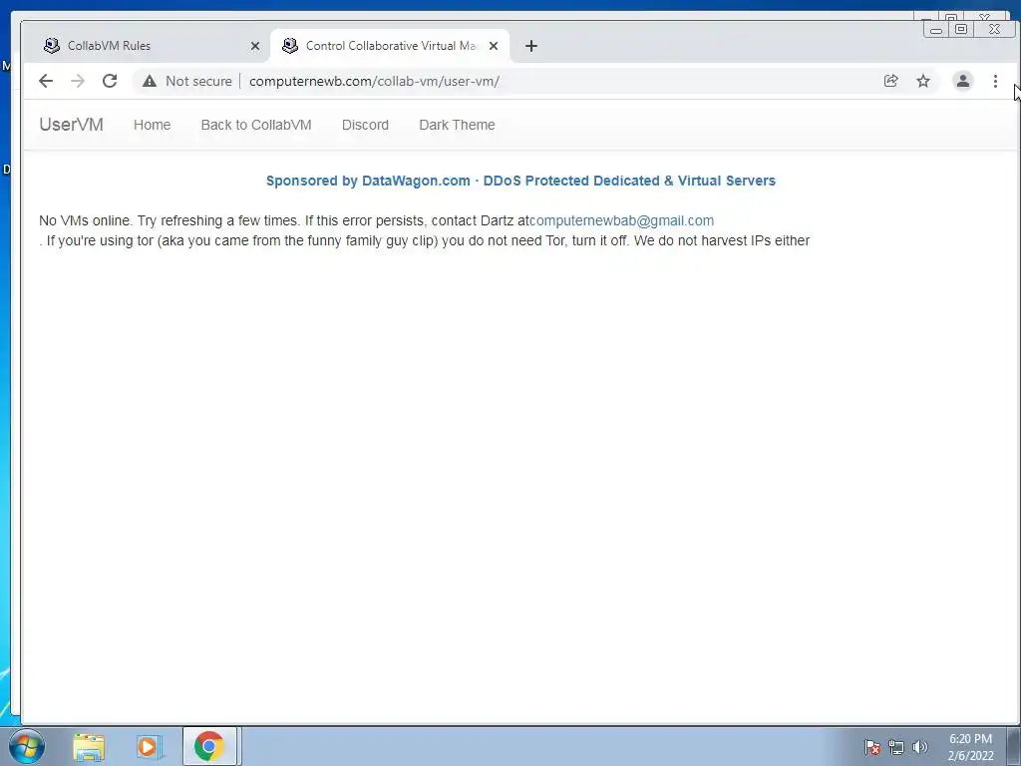The image size is (1021, 766).
Task: Click Show desktop strip beside the clock
Action: tap(1013, 747)
